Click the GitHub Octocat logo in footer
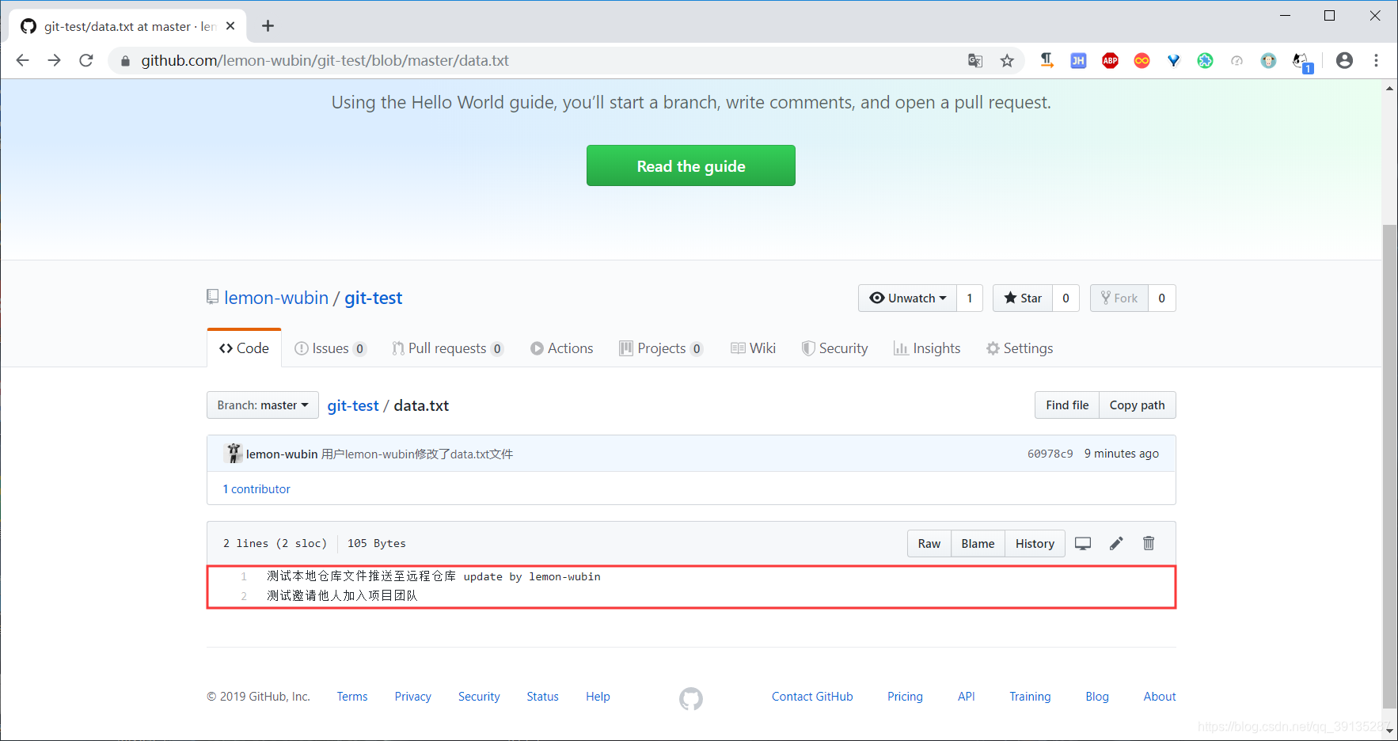Screen dimensions: 1398x741 691,698
